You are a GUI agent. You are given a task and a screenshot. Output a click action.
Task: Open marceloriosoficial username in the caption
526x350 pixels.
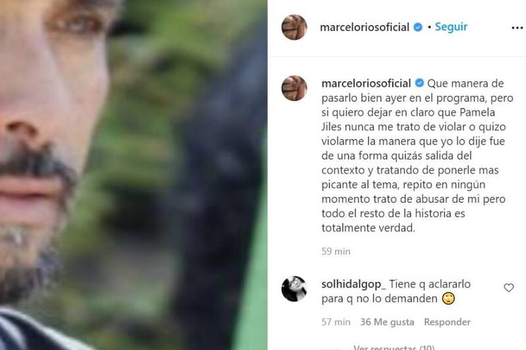coord(366,83)
